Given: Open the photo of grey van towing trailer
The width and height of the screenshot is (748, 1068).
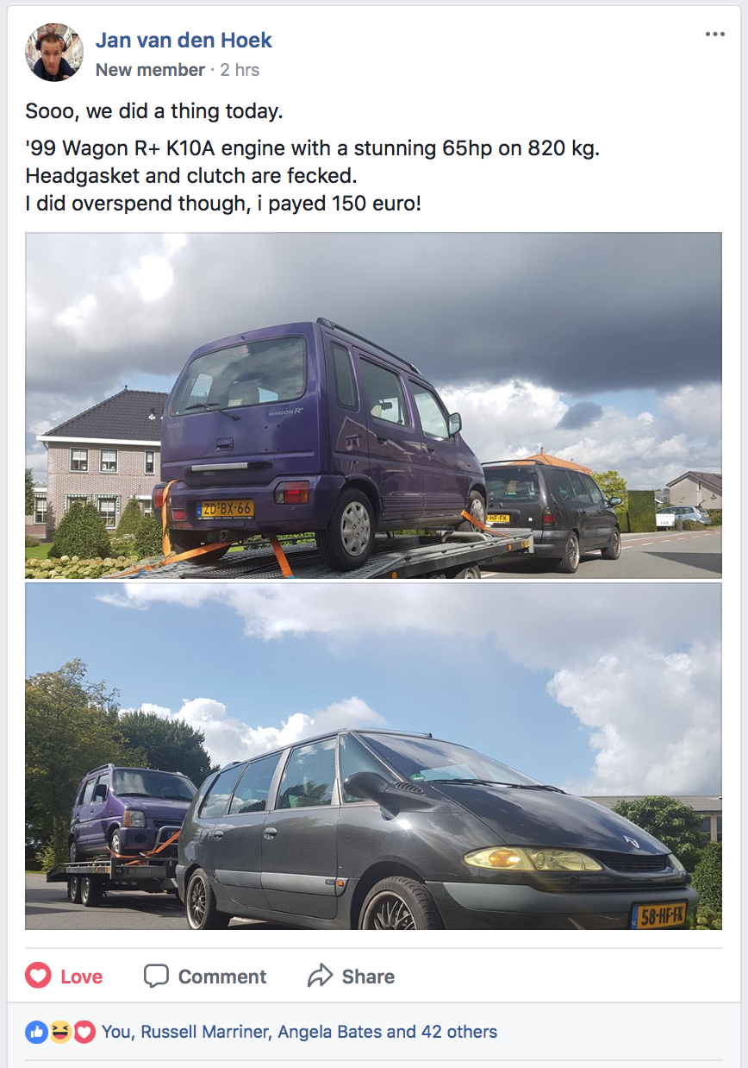Looking at the screenshot, I should 373,757.
